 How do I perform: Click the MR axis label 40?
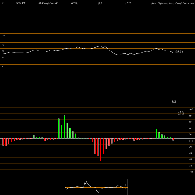tap(190, 128)
